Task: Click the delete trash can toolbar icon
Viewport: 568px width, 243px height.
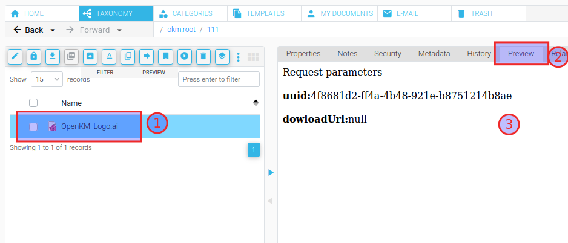Action: tap(203, 57)
